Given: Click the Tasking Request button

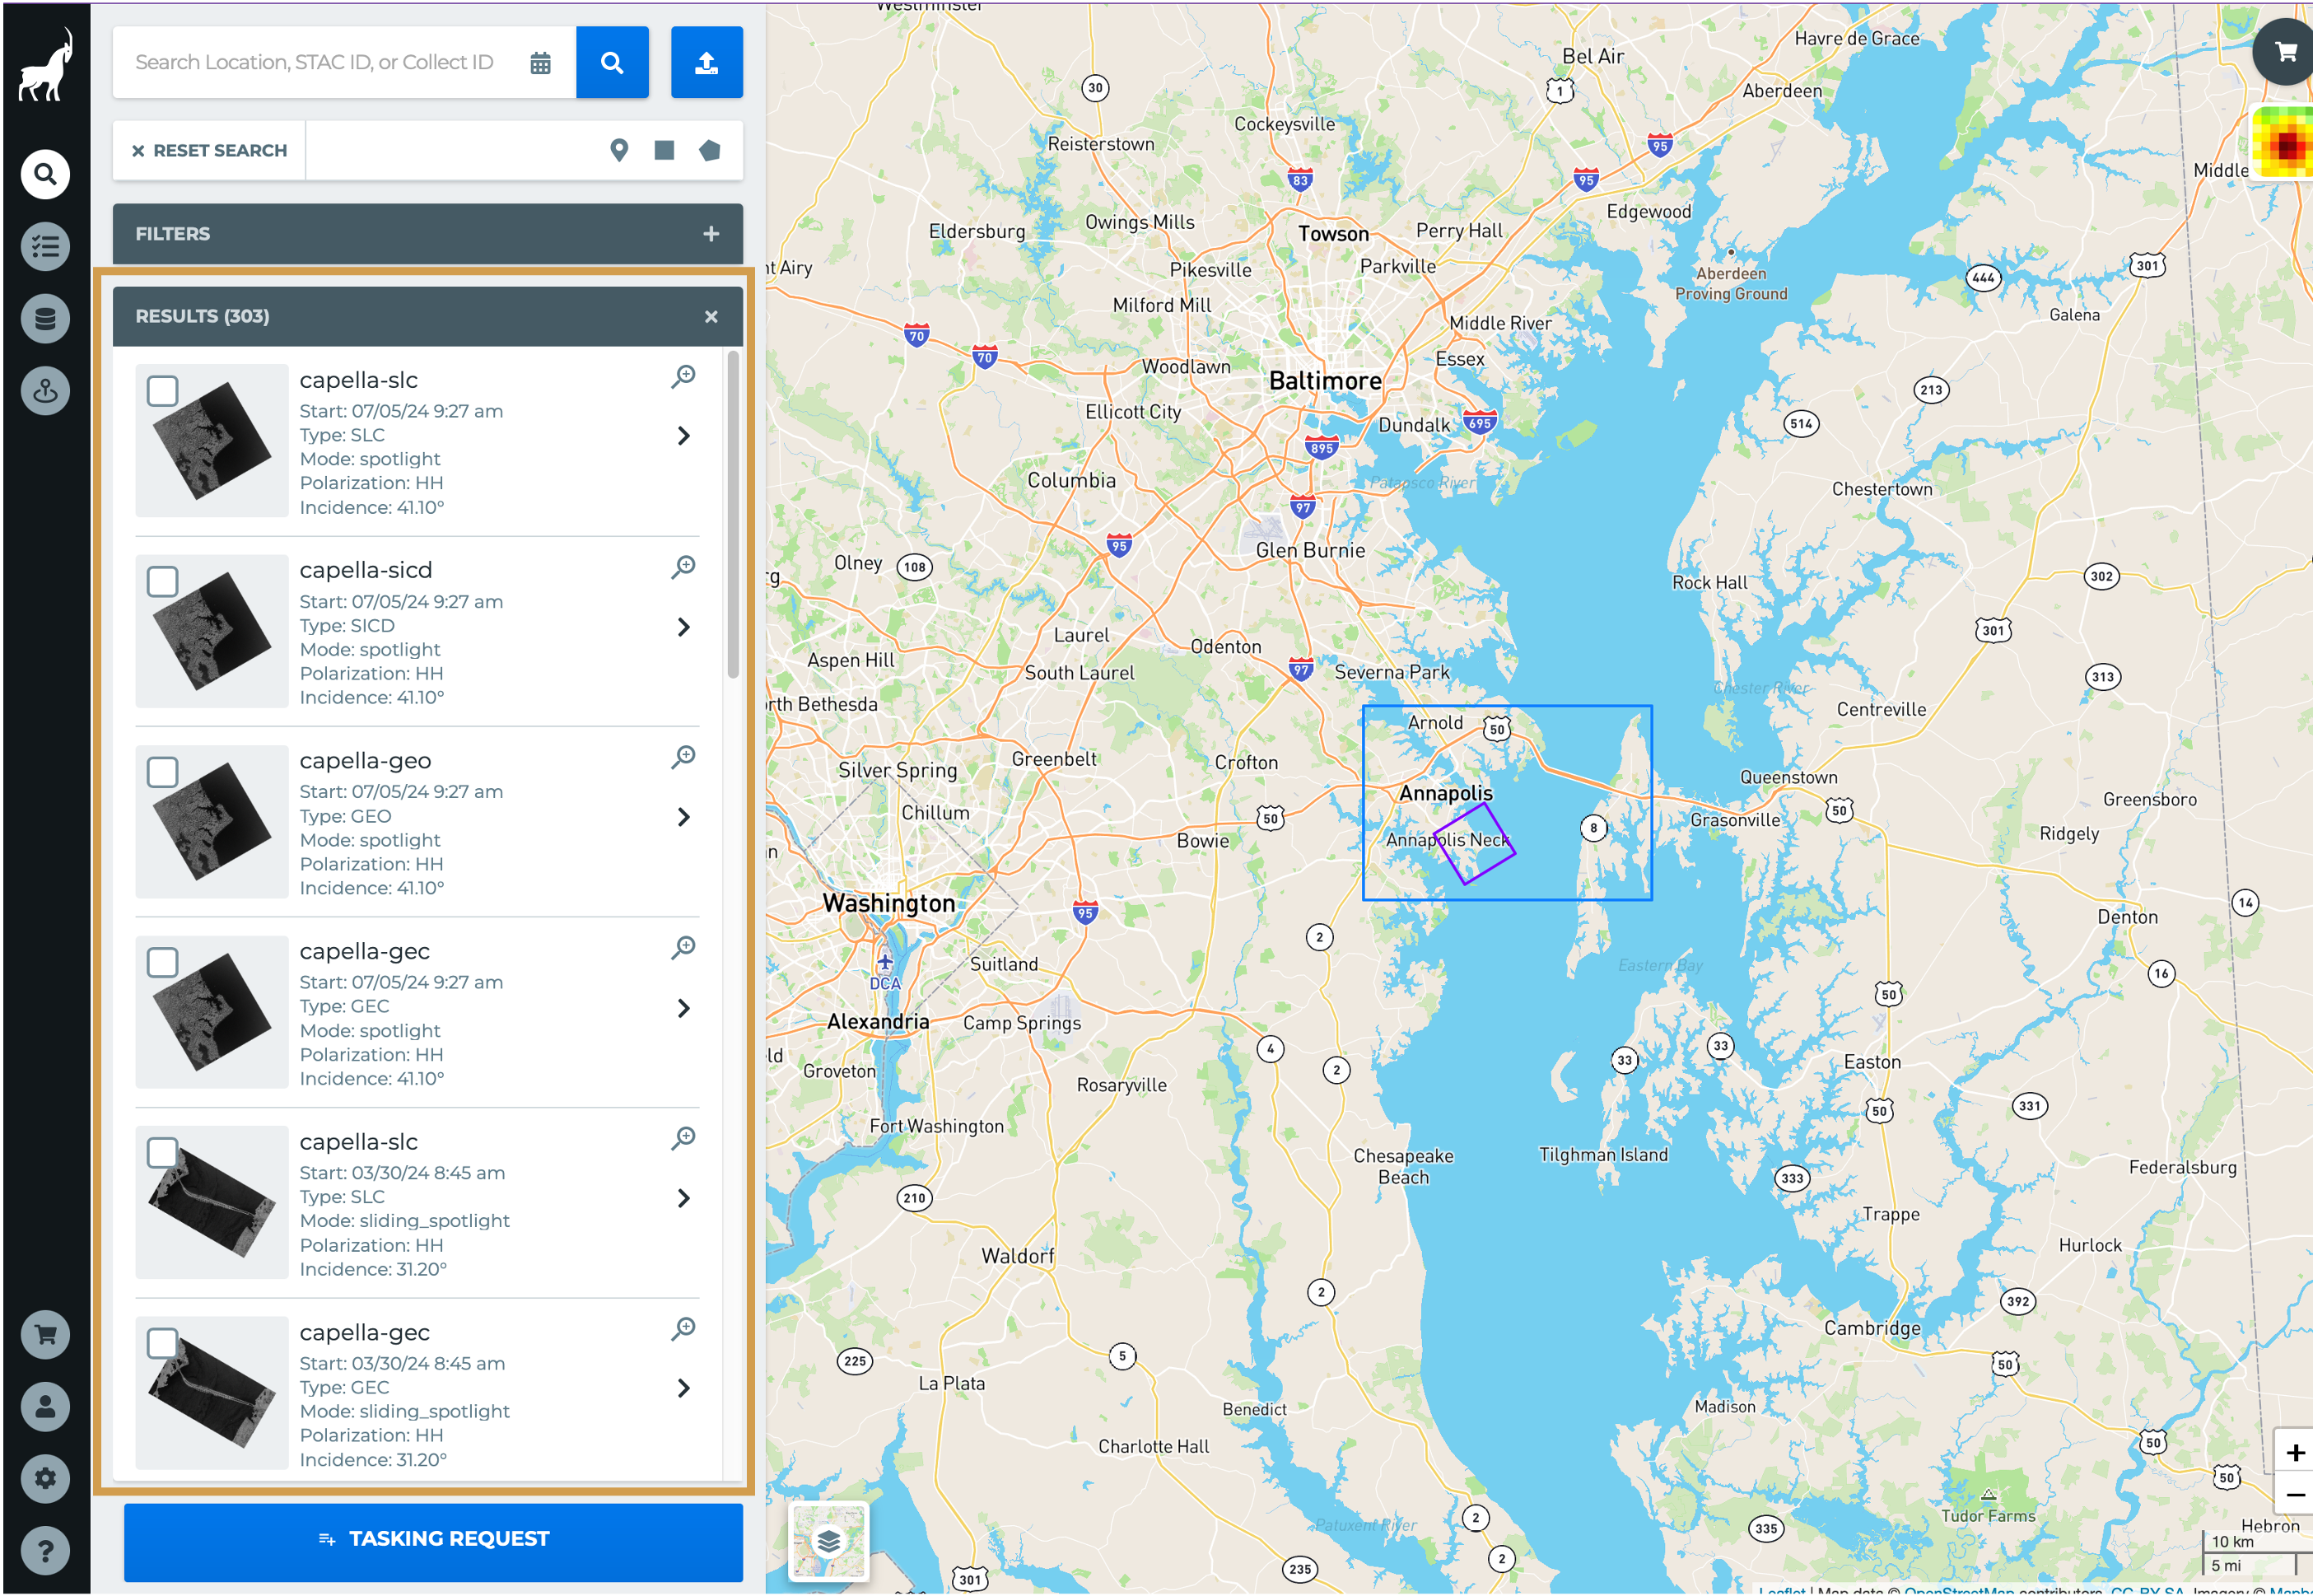Looking at the screenshot, I should click(434, 1540).
